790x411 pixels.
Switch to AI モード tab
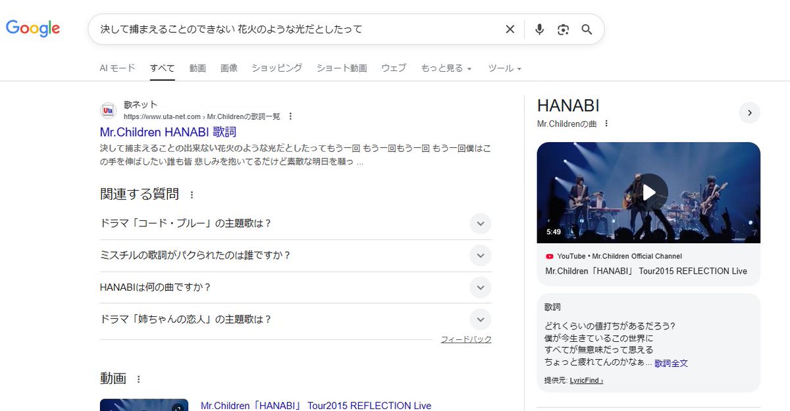pyautogui.click(x=117, y=68)
